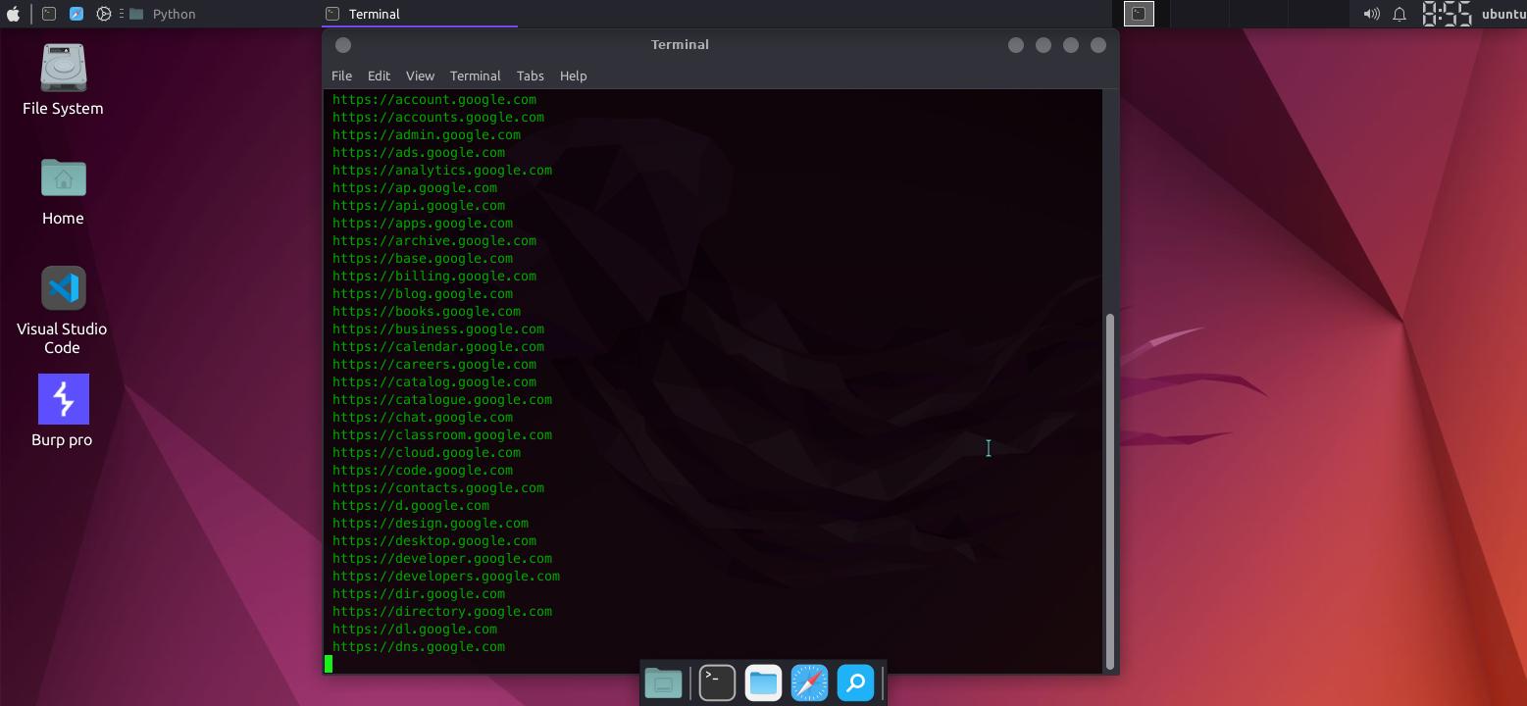
Task: Open the application finder magnifier in dock
Action: [855, 682]
